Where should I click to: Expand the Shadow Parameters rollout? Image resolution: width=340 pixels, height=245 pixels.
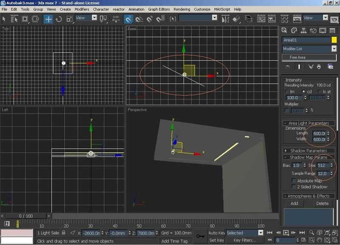[309, 151]
